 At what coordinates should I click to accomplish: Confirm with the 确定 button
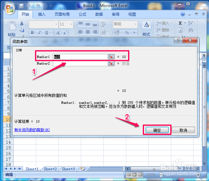point(157,130)
